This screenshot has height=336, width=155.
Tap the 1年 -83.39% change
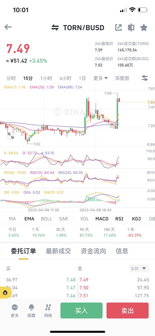tap(135, 235)
